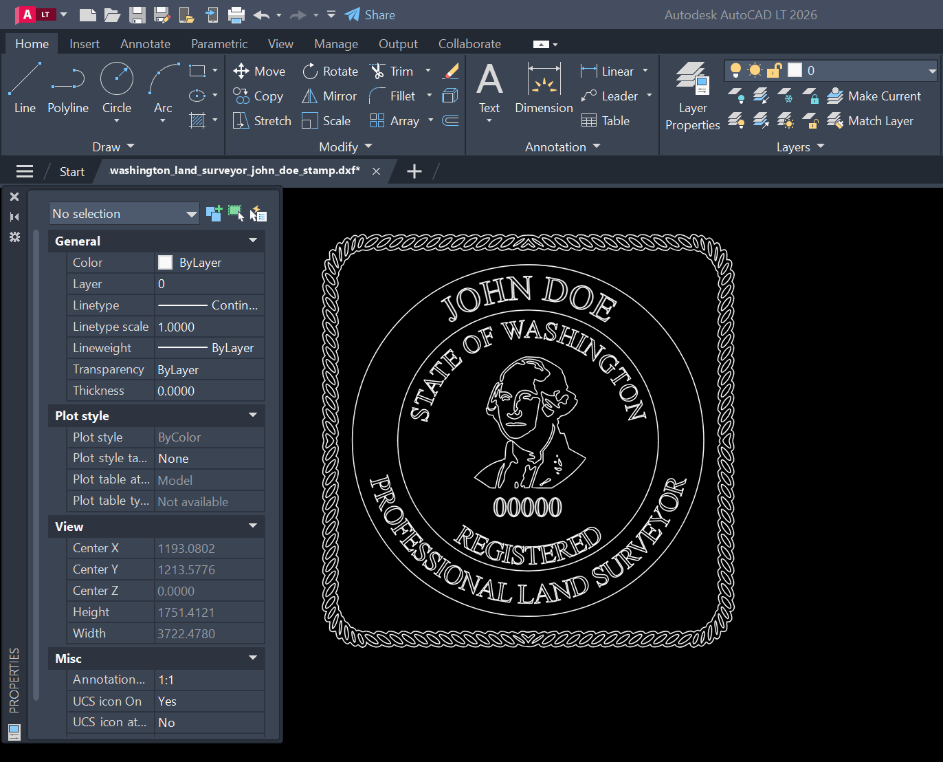The image size is (943, 762).
Task: Activate the Copy command
Action: coord(258,96)
